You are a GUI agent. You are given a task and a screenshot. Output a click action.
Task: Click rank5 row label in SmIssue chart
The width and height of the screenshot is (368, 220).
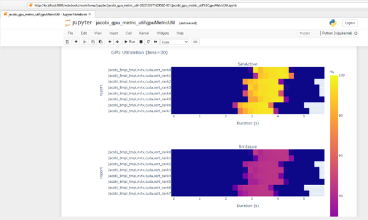click(x=139, y=182)
